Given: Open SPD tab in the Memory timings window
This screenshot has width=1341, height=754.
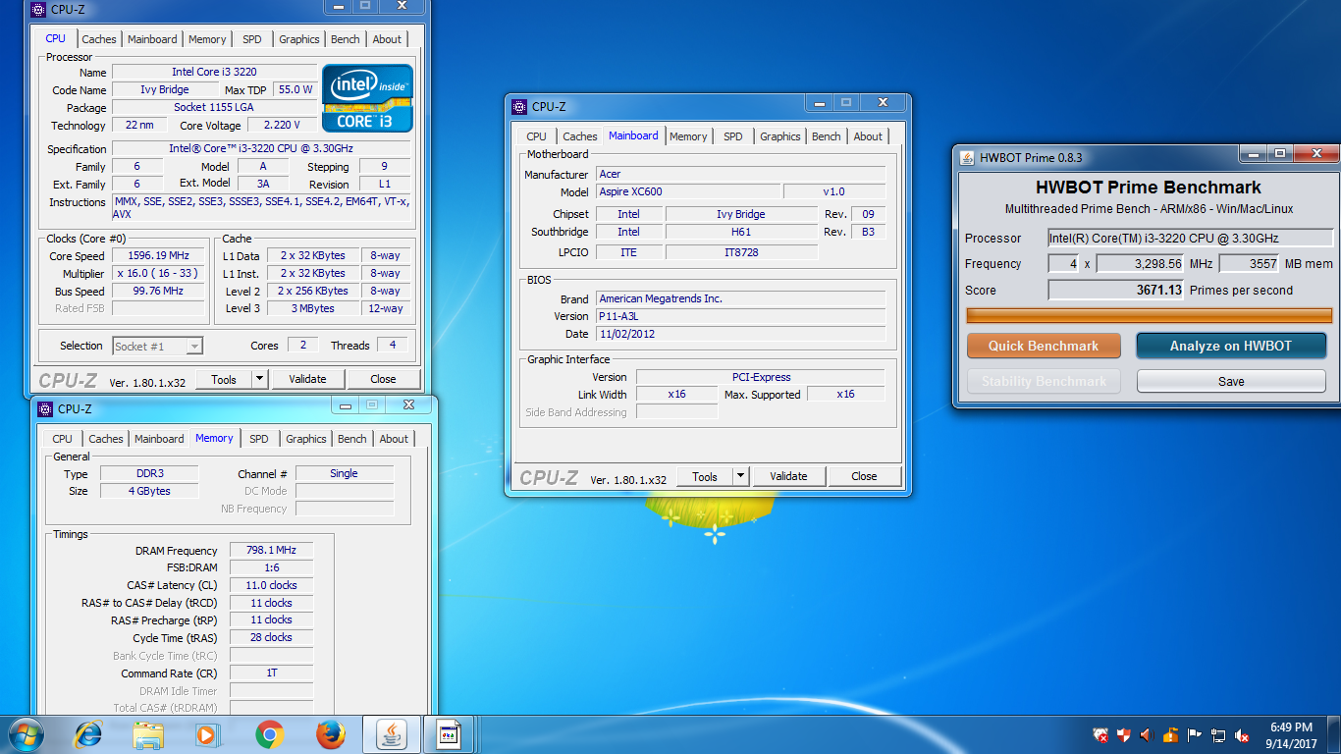Looking at the screenshot, I should 259,439.
